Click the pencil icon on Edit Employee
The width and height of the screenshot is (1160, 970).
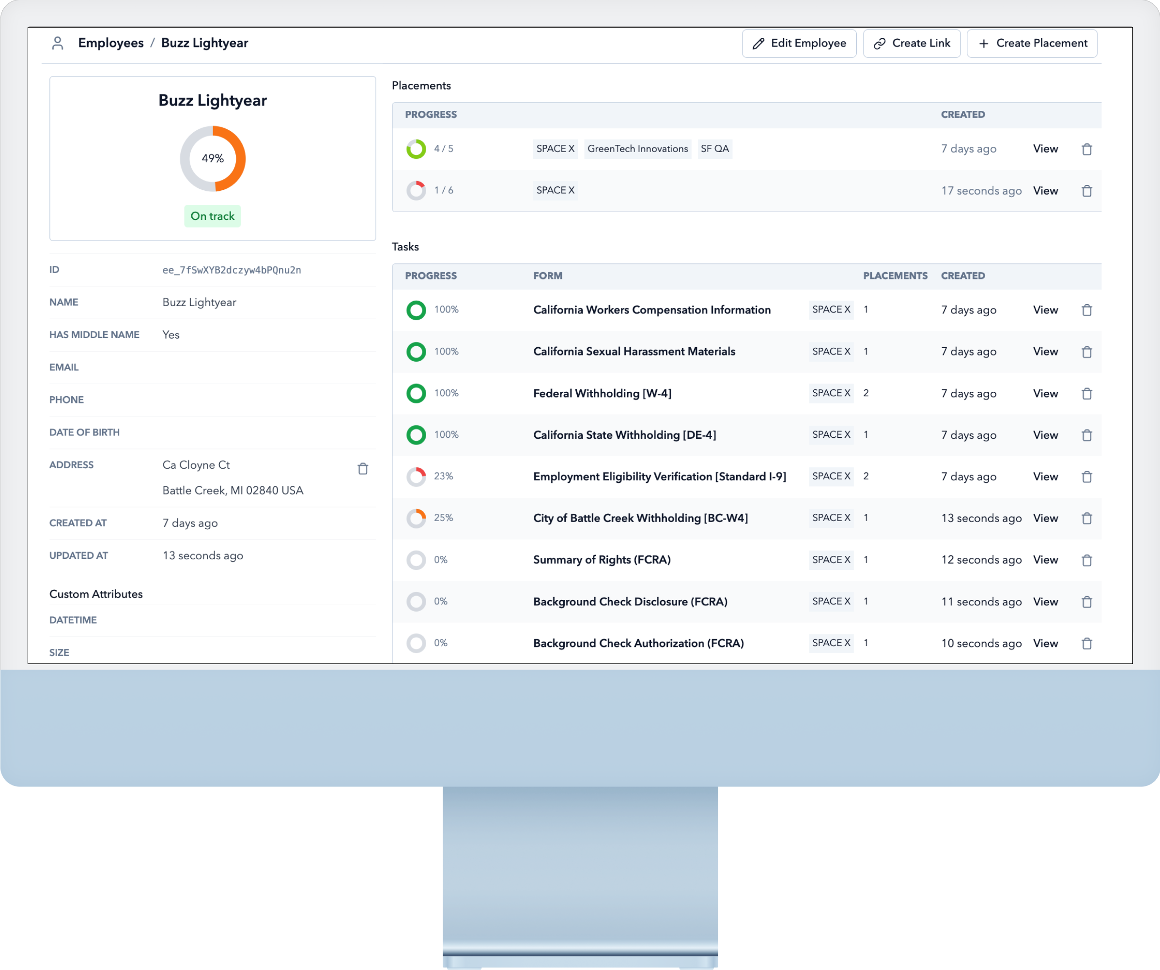tap(759, 43)
